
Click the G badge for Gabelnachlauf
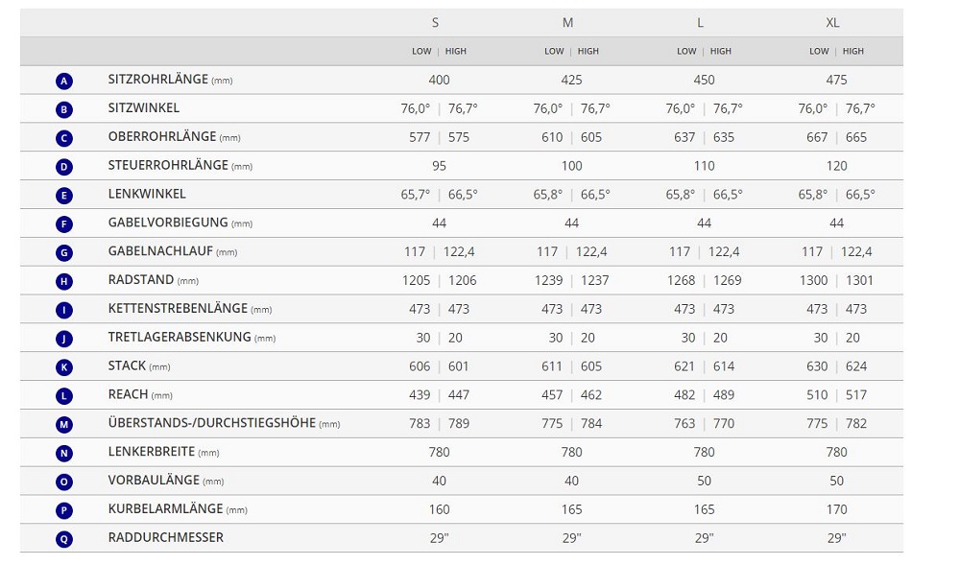pos(64,252)
